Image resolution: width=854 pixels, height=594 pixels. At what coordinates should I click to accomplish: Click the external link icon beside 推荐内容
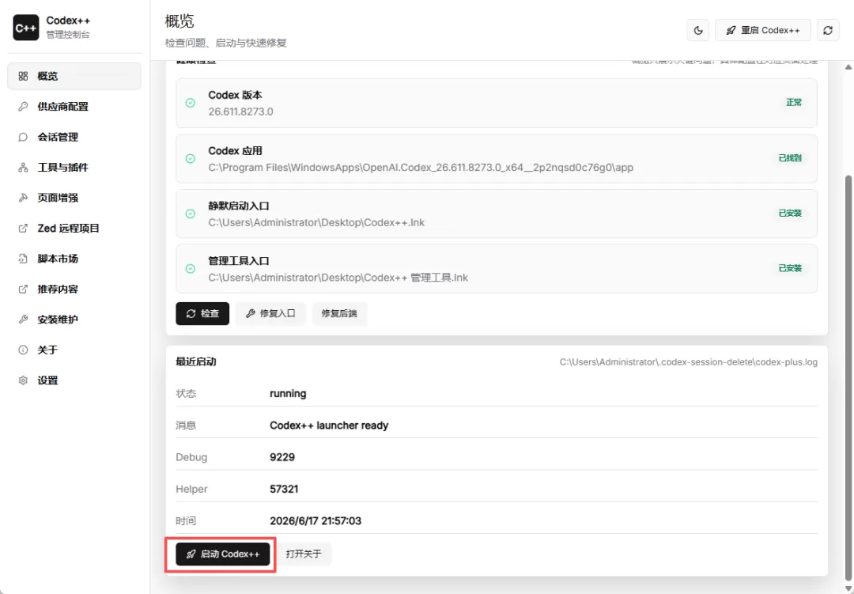(x=23, y=289)
